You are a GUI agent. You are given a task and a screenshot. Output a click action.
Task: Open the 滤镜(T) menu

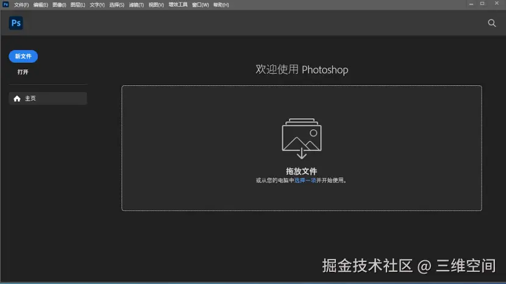pos(136,5)
